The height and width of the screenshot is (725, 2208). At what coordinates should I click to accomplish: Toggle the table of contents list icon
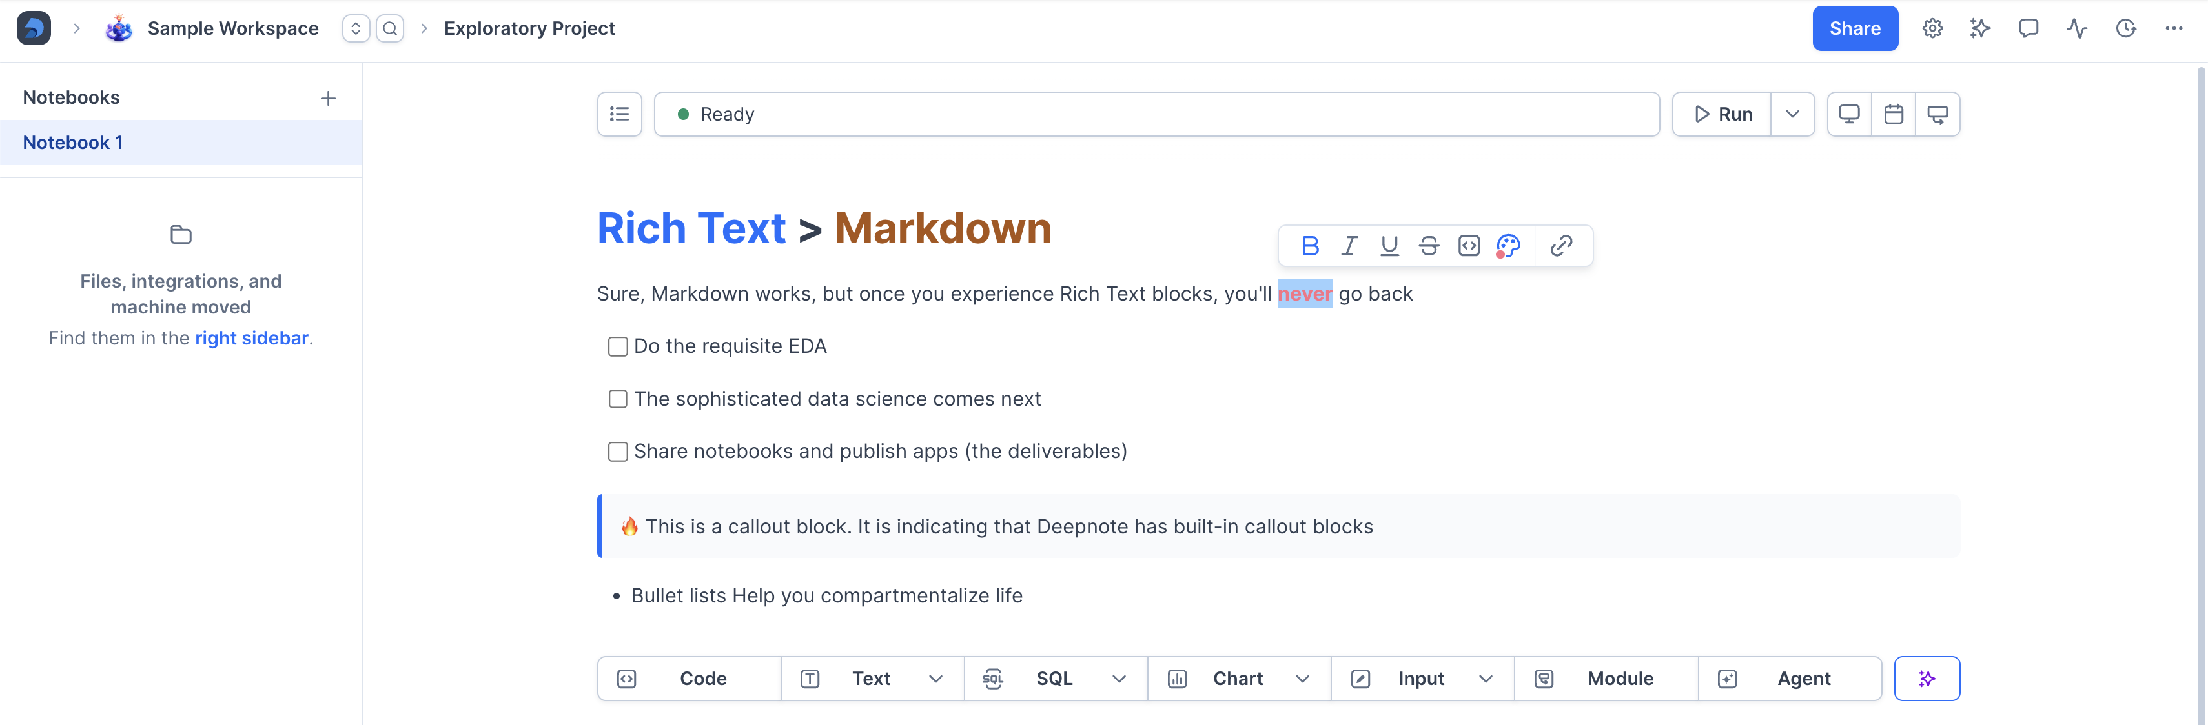pos(620,114)
